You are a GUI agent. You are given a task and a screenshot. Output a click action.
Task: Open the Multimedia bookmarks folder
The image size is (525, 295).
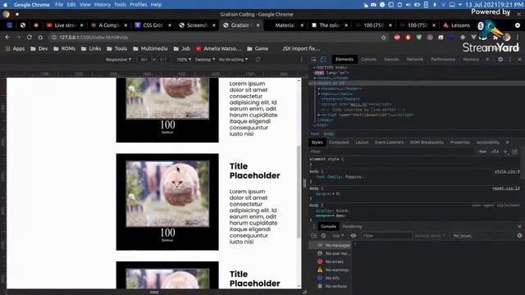click(150, 48)
